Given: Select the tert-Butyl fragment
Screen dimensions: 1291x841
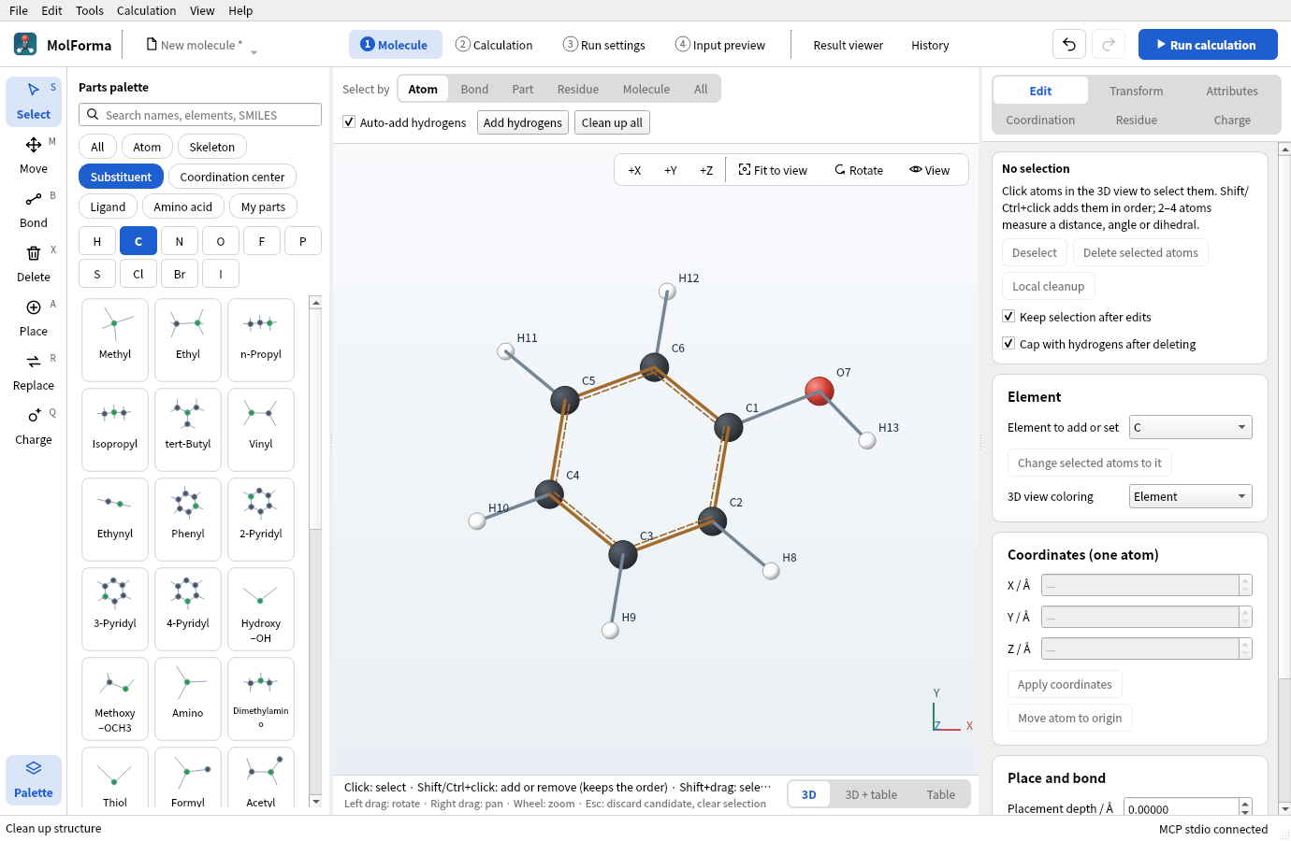Looking at the screenshot, I should pos(188,429).
